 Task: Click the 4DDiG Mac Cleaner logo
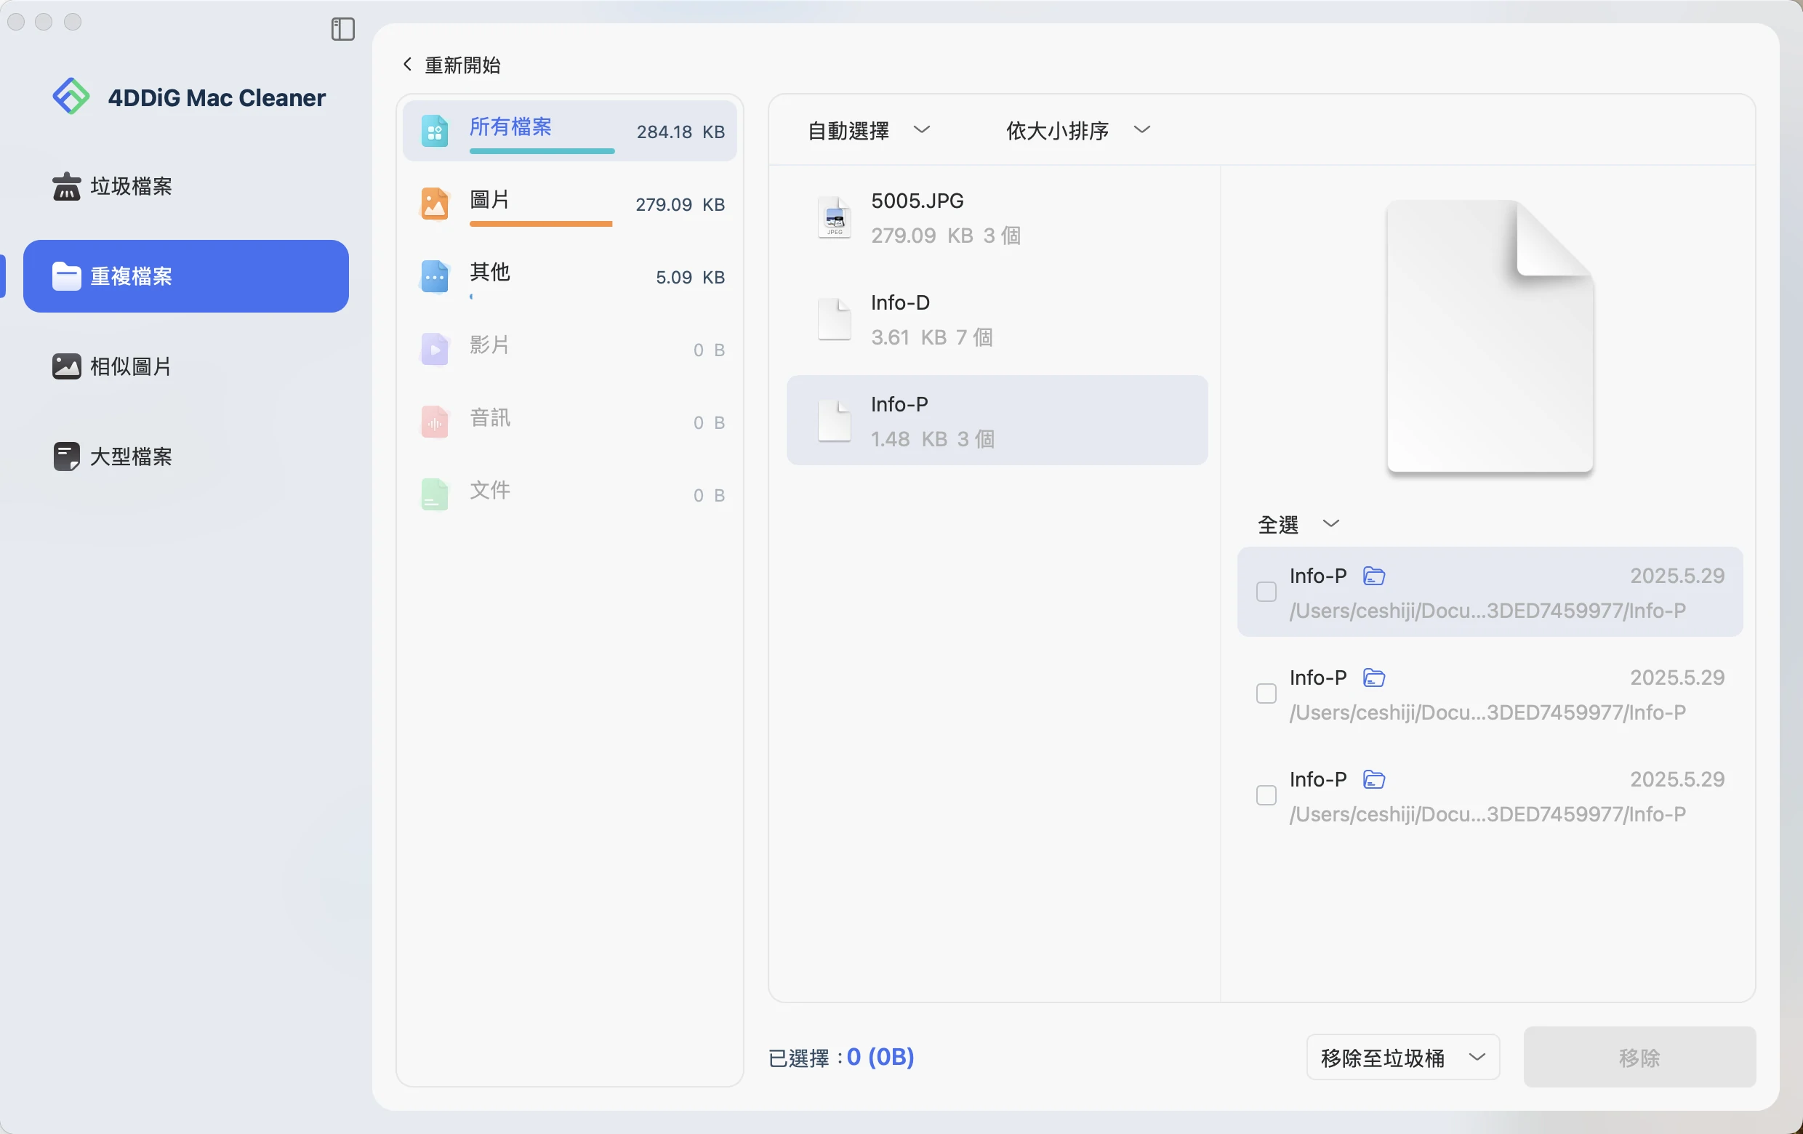coord(71,97)
